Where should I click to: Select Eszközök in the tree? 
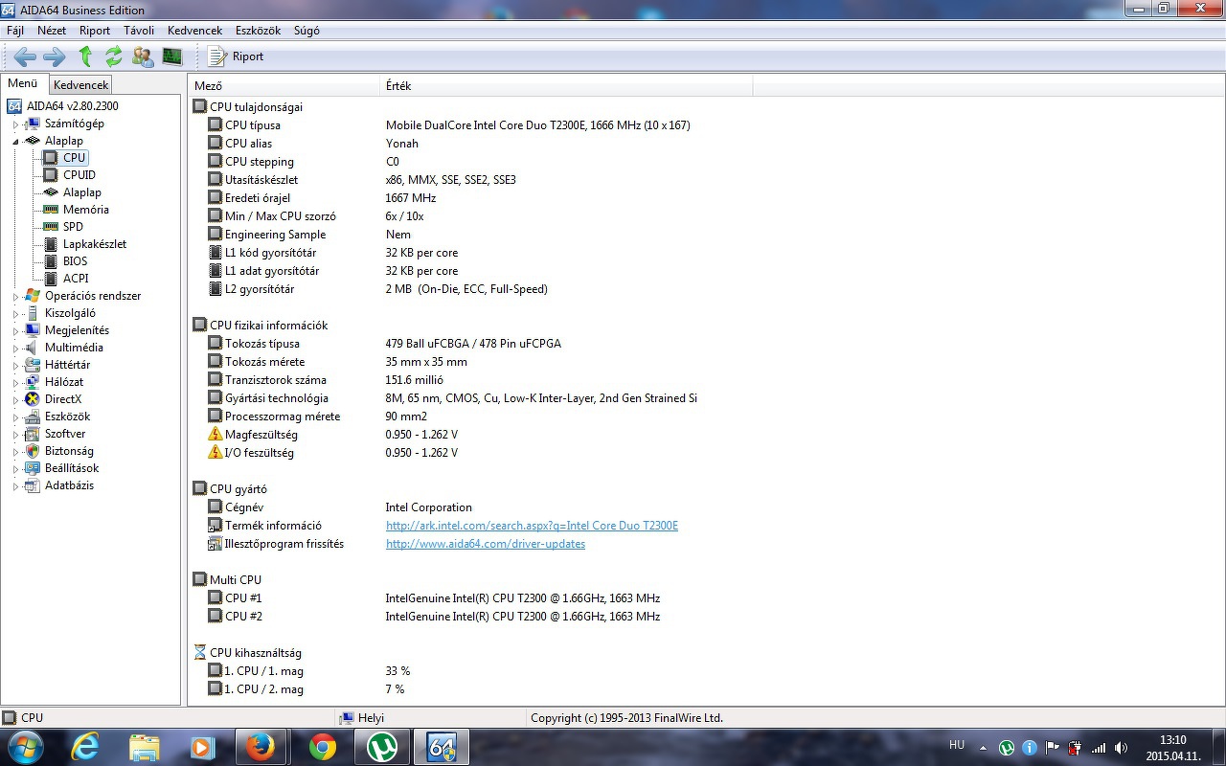tap(67, 417)
